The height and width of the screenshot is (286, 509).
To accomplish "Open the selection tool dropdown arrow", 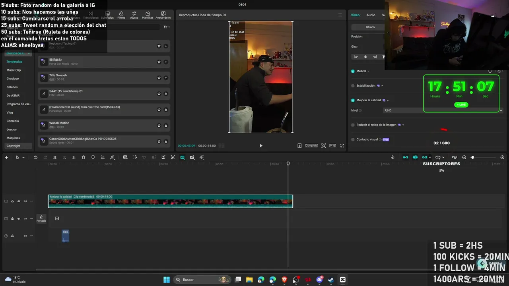I will [23, 158].
